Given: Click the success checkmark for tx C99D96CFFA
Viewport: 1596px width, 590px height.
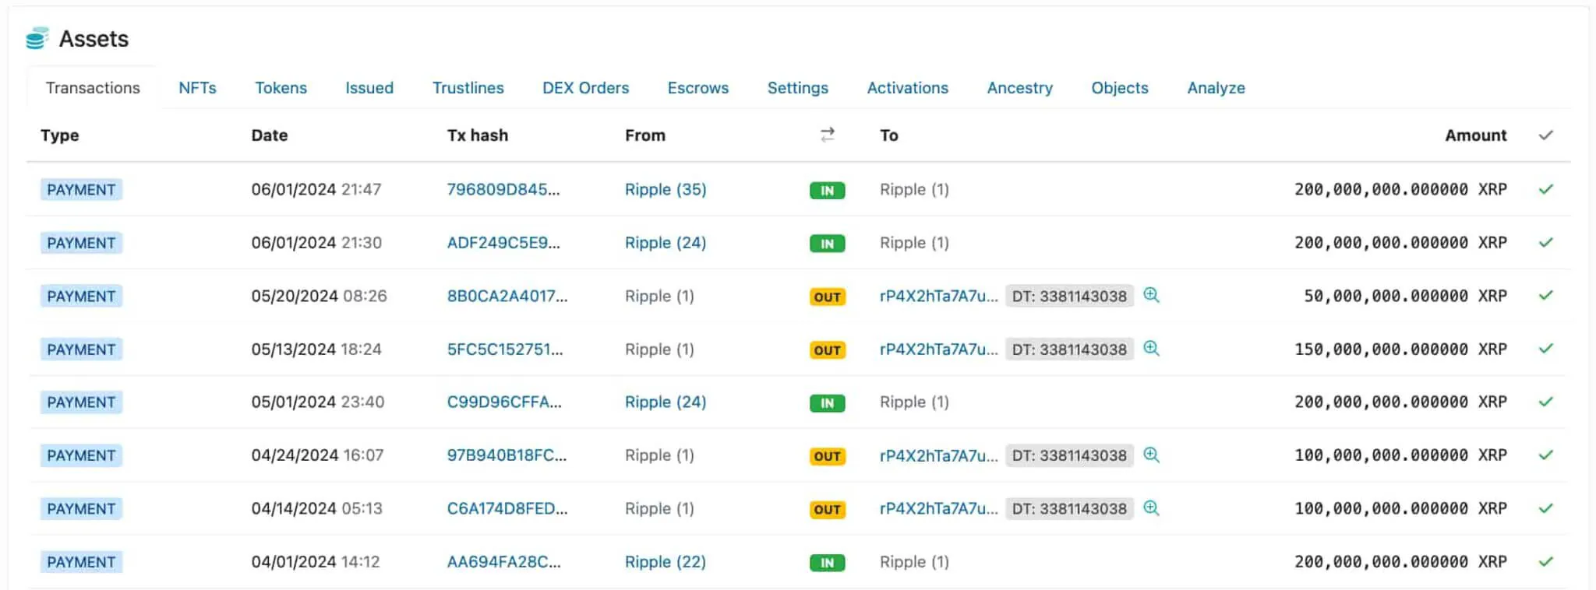Looking at the screenshot, I should 1546,402.
